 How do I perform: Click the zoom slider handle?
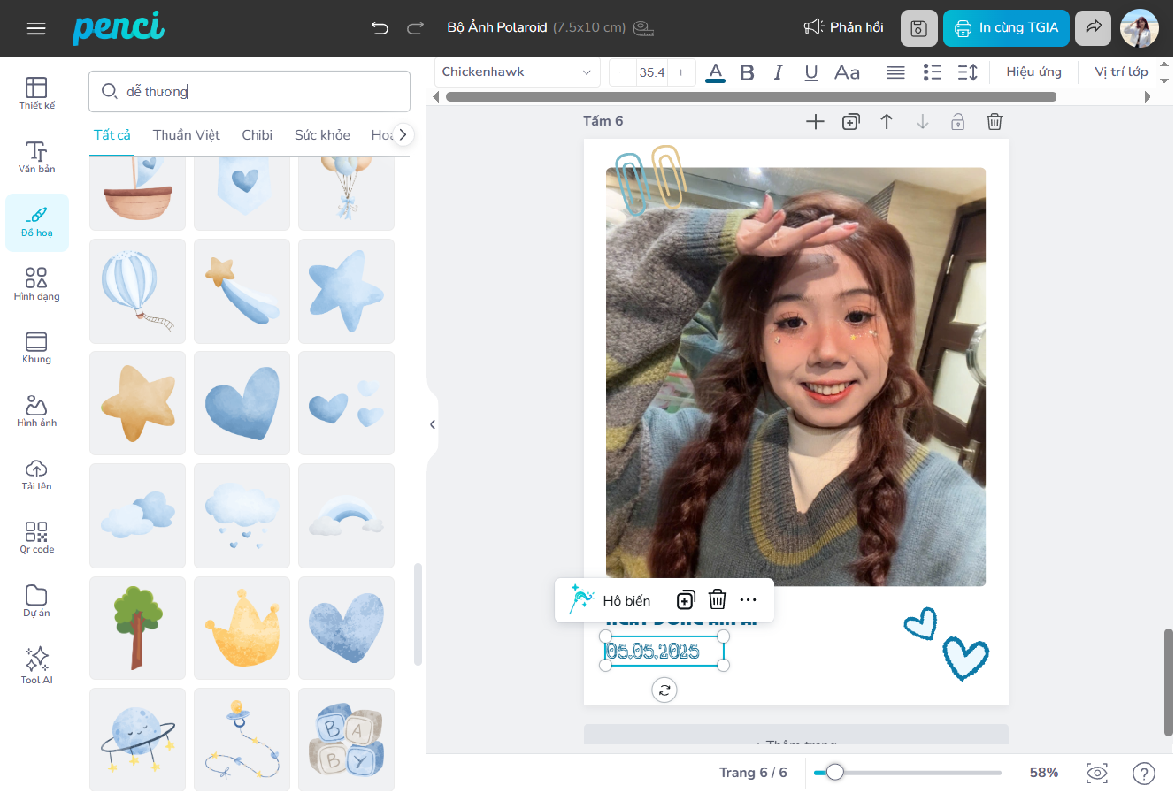point(835,772)
